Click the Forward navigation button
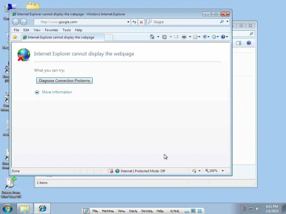Screen dimensions: 286x214 tap(23, 22)
